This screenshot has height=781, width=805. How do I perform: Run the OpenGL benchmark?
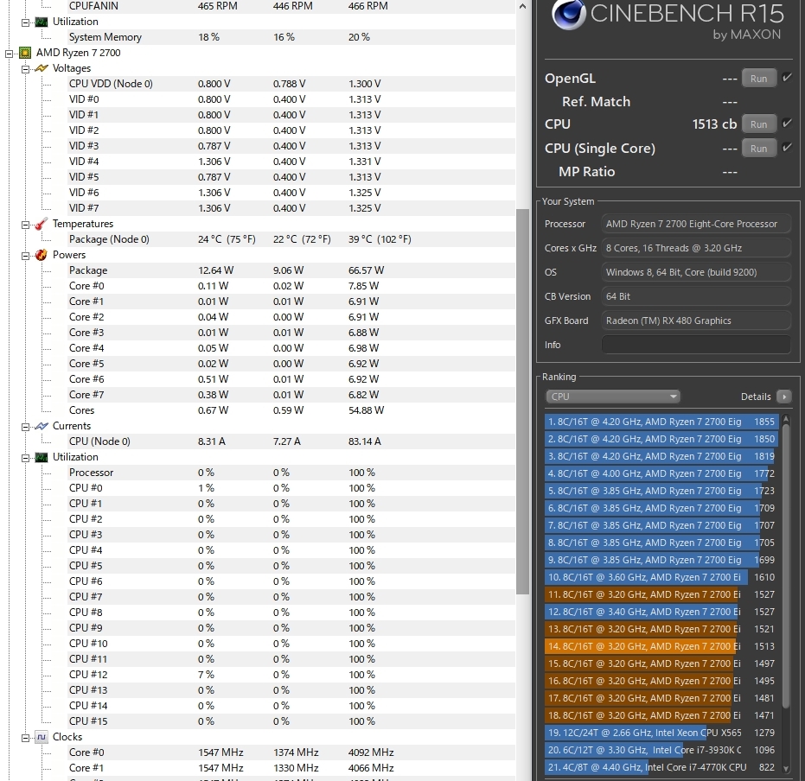(x=759, y=79)
